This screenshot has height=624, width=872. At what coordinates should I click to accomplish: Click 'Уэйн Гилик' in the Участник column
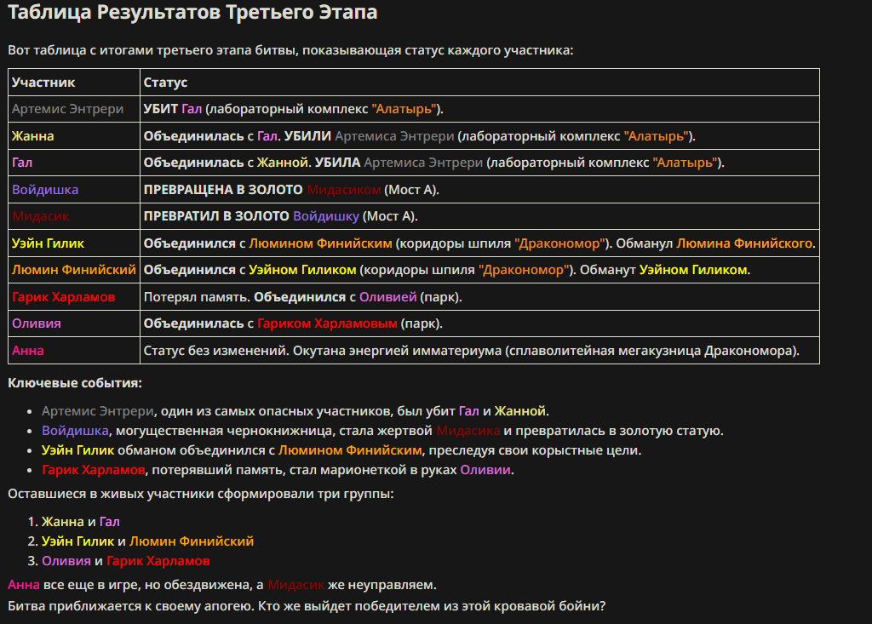coord(48,243)
